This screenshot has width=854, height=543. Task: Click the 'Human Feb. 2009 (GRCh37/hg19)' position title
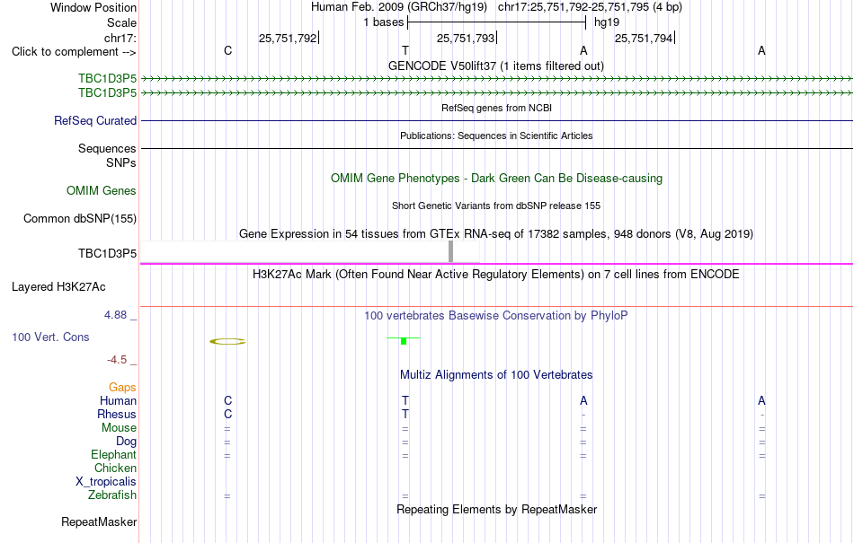coord(398,7)
